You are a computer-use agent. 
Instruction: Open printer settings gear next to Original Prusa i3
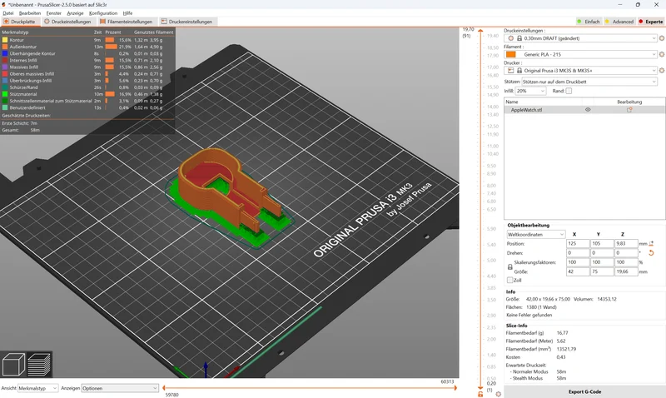click(661, 71)
